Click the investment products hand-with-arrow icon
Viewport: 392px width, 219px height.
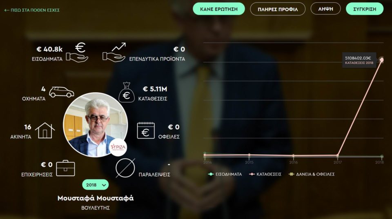click(114, 53)
